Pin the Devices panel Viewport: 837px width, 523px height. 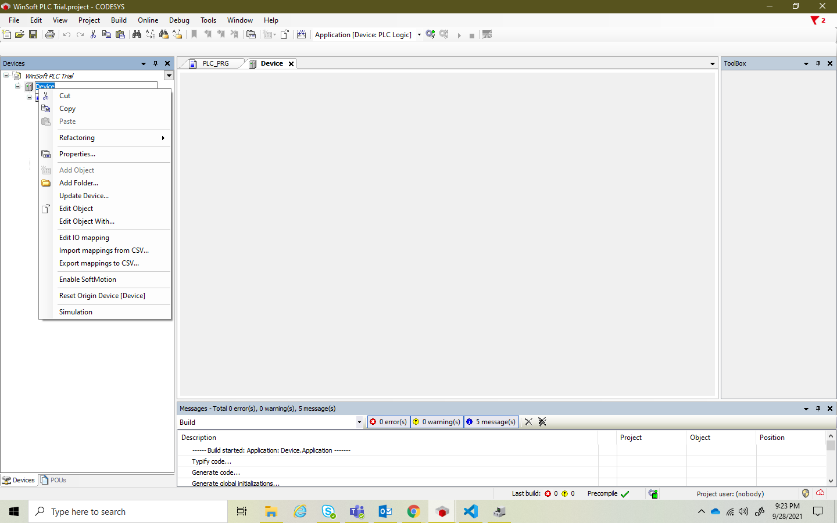155,63
